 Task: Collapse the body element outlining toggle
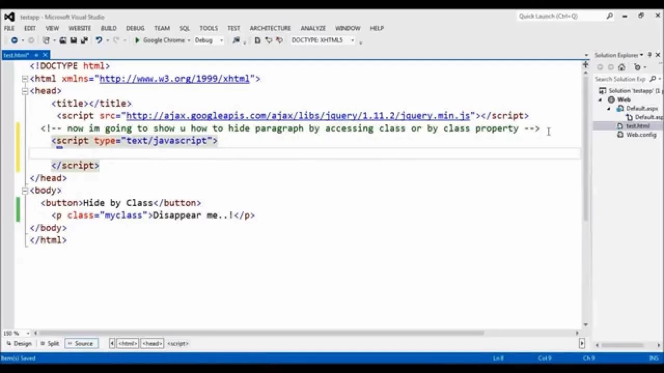(x=24, y=191)
